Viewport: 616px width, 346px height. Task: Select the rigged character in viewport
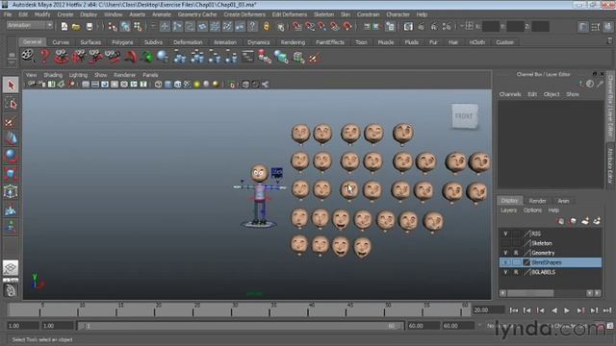click(259, 194)
